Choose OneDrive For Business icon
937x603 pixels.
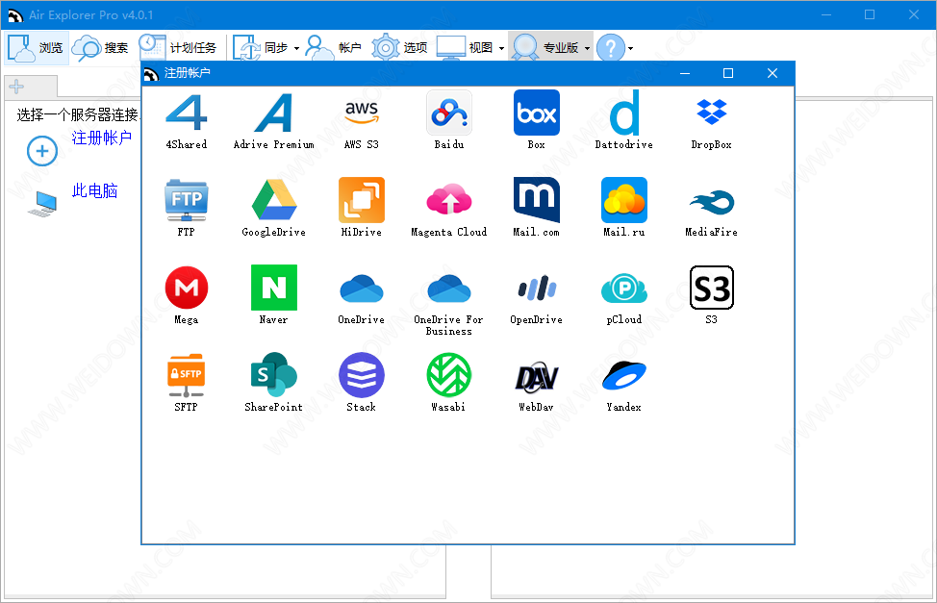(448, 289)
